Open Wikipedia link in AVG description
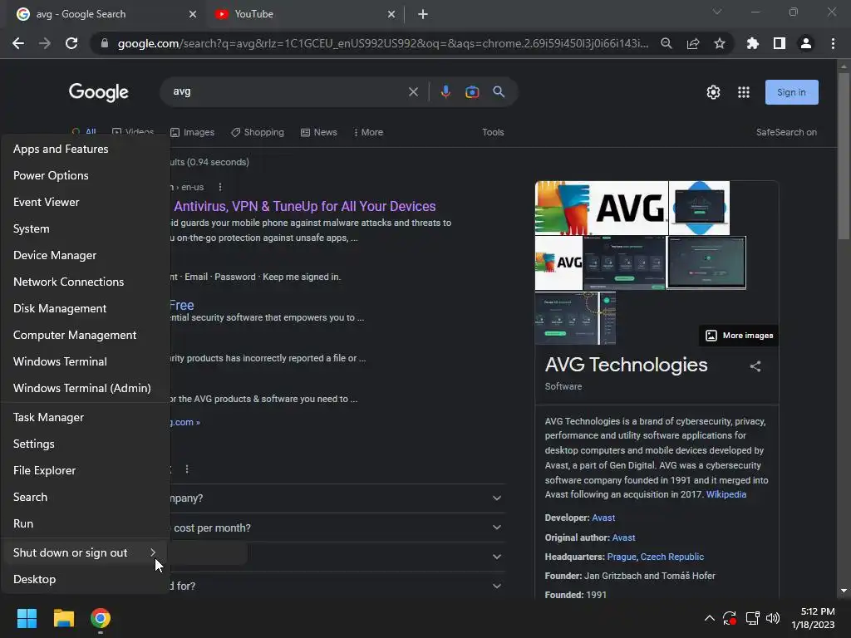Screen dimensions: 851x638 726,495
